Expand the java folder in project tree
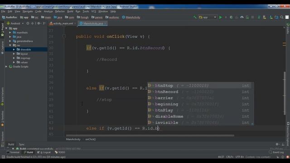290x163 pixels. pos(10,37)
